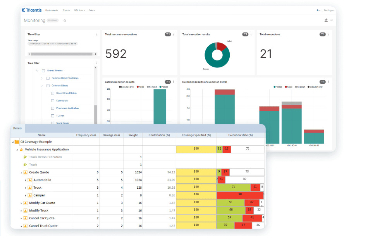Click the filter badge on Total test case executions
Image resolution: width=370 pixels, height=236 pixels.
[167, 34]
